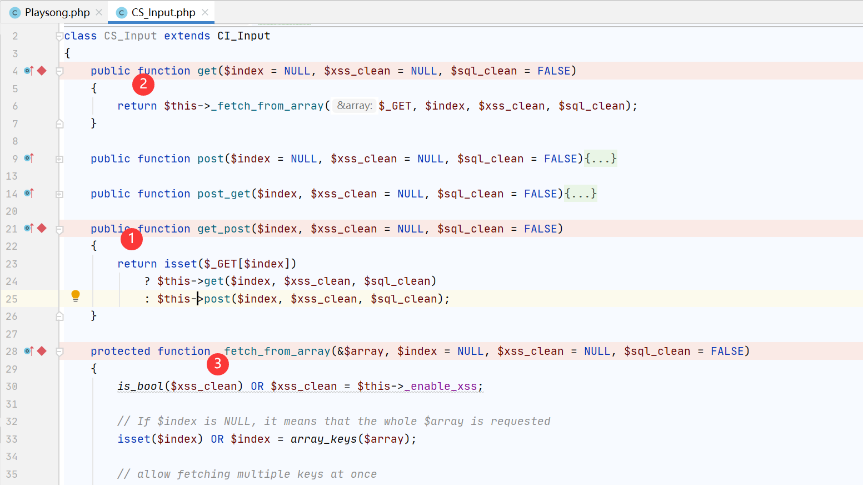Viewport: 863px width, 485px height.
Task: Disable the breakpoint on line 28
Action: 42,351
